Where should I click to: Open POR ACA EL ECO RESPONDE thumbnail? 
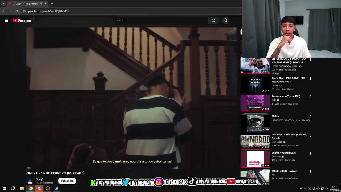point(255,85)
